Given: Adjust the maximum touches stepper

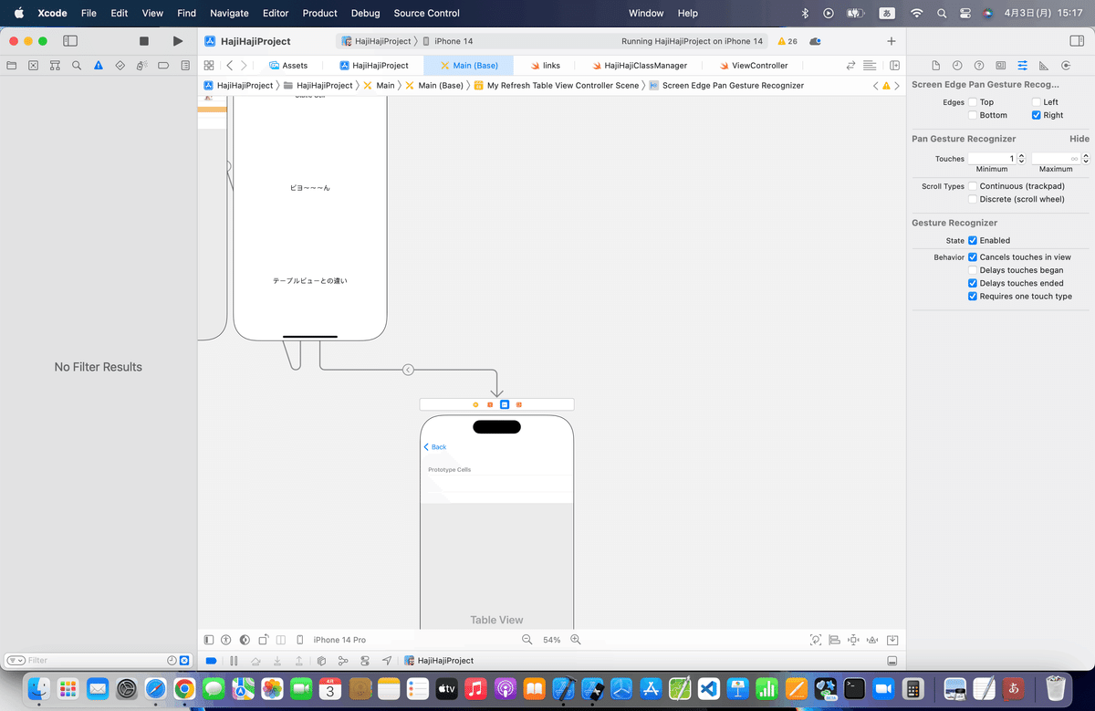Looking at the screenshot, I should (x=1085, y=159).
